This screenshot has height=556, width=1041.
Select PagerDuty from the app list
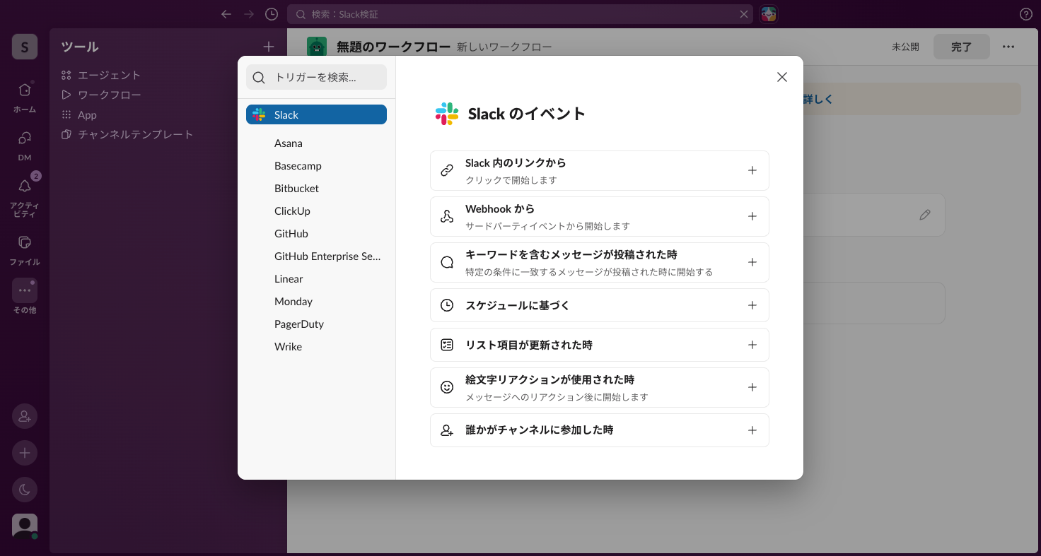tap(299, 324)
